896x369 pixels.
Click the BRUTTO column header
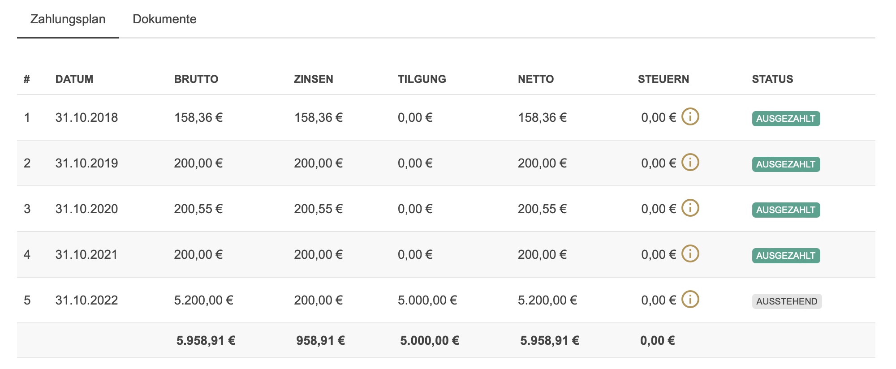(196, 79)
